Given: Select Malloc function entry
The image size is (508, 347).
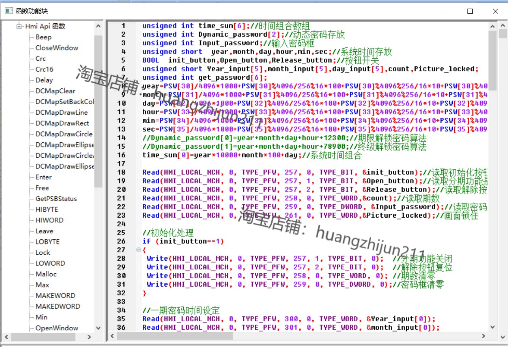Looking at the screenshot, I should click(46, 274).
